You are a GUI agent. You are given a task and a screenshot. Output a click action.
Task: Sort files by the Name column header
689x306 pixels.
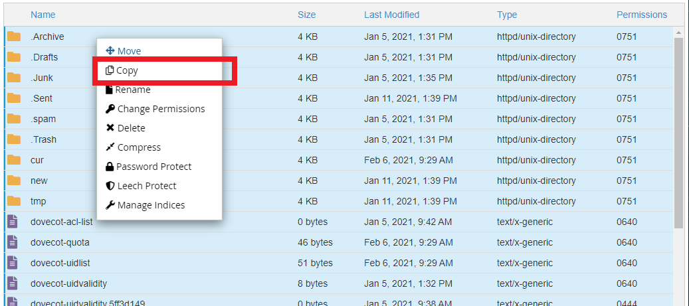(43, 15)
